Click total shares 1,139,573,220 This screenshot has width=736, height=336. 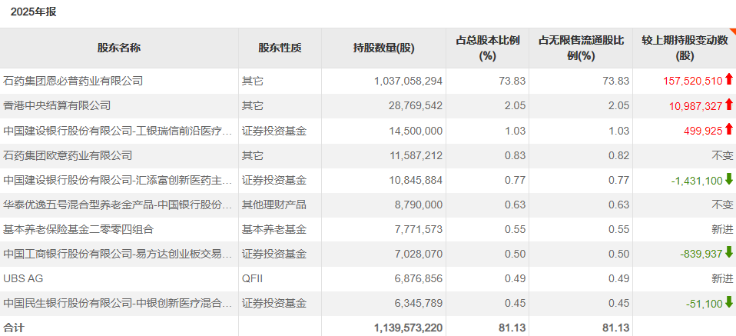[409, 328]
